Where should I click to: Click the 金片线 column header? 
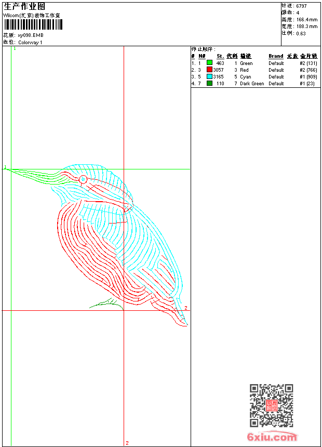(308, 56)
